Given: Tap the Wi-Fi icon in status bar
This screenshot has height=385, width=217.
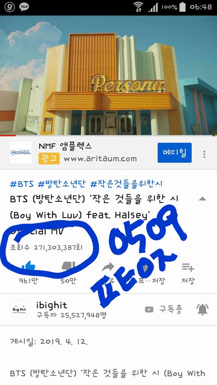Looking at the screenshot, I should [x=138, y=7].
